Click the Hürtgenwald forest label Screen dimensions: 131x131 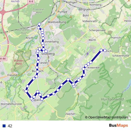tap(112, 99)
